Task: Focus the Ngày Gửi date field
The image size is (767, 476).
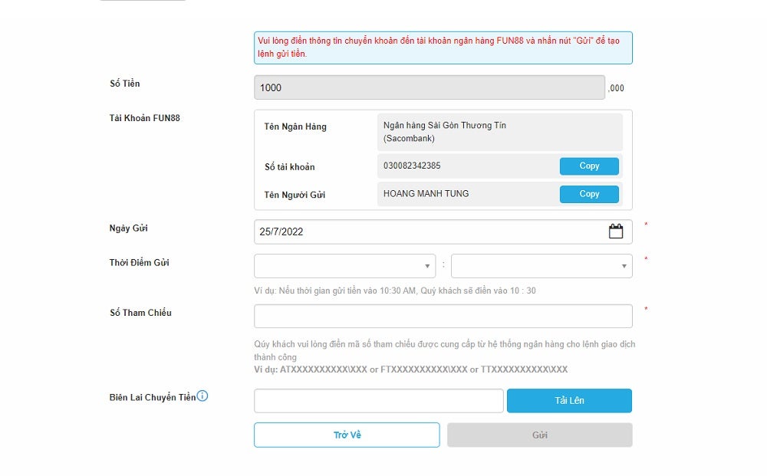Action: point(443,231)
